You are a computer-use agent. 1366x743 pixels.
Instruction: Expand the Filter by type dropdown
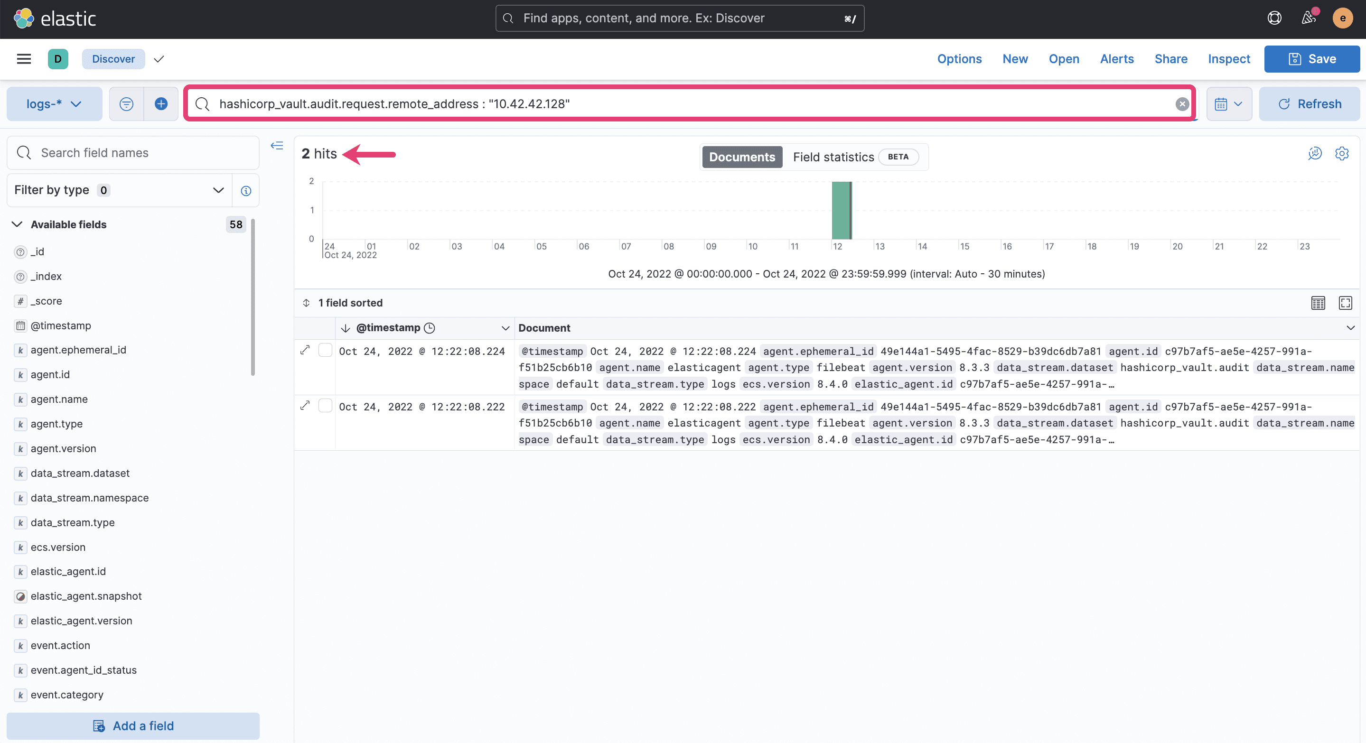pyautogui.click(x=217, y=190)
